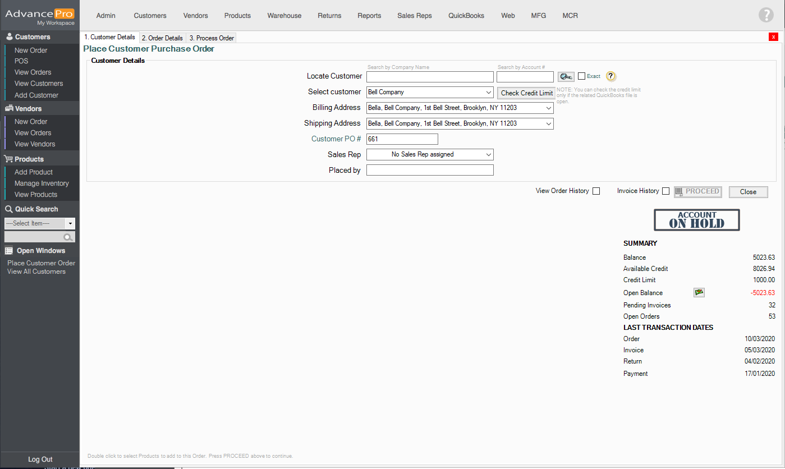Tick the View Order History checkbox
Image resolution: width=785 pixels, height=469 pixels.
tap(596, 191)
